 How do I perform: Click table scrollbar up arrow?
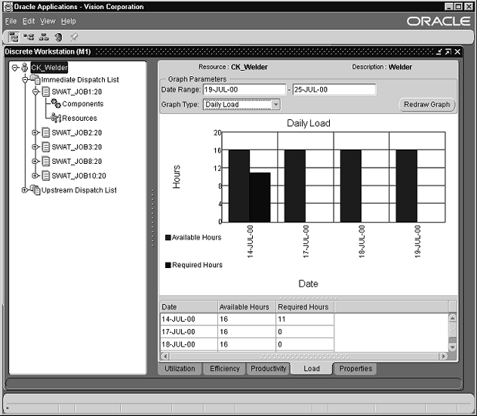click(452, 318)
